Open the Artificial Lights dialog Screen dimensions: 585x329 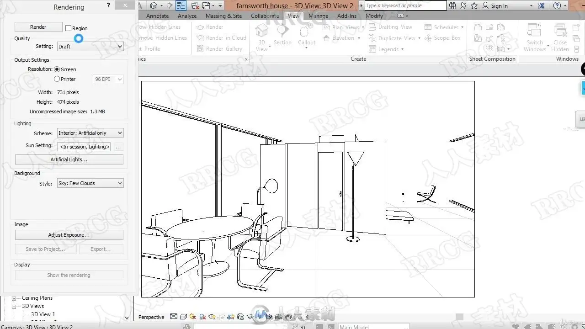pos(69,159)
